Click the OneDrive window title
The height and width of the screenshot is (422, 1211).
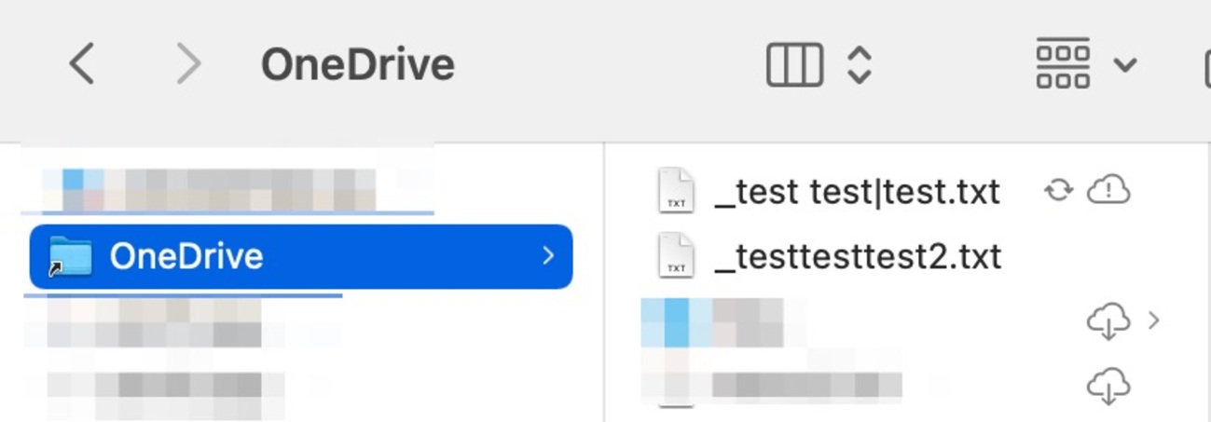click(x=358, y=65)
